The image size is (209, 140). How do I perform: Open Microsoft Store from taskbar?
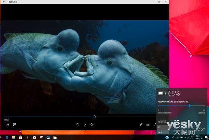tap(21, 137)
